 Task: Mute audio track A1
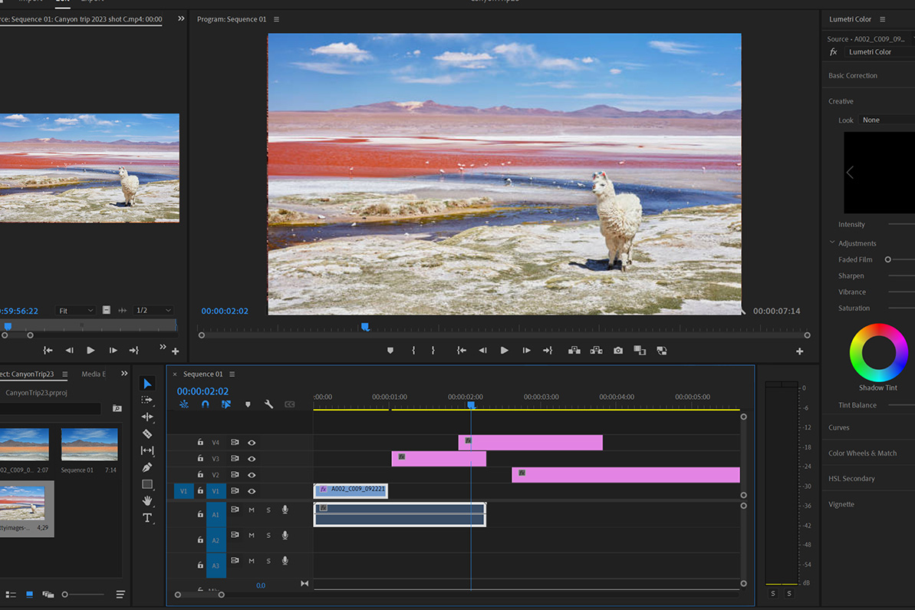(x=252, y=509)
